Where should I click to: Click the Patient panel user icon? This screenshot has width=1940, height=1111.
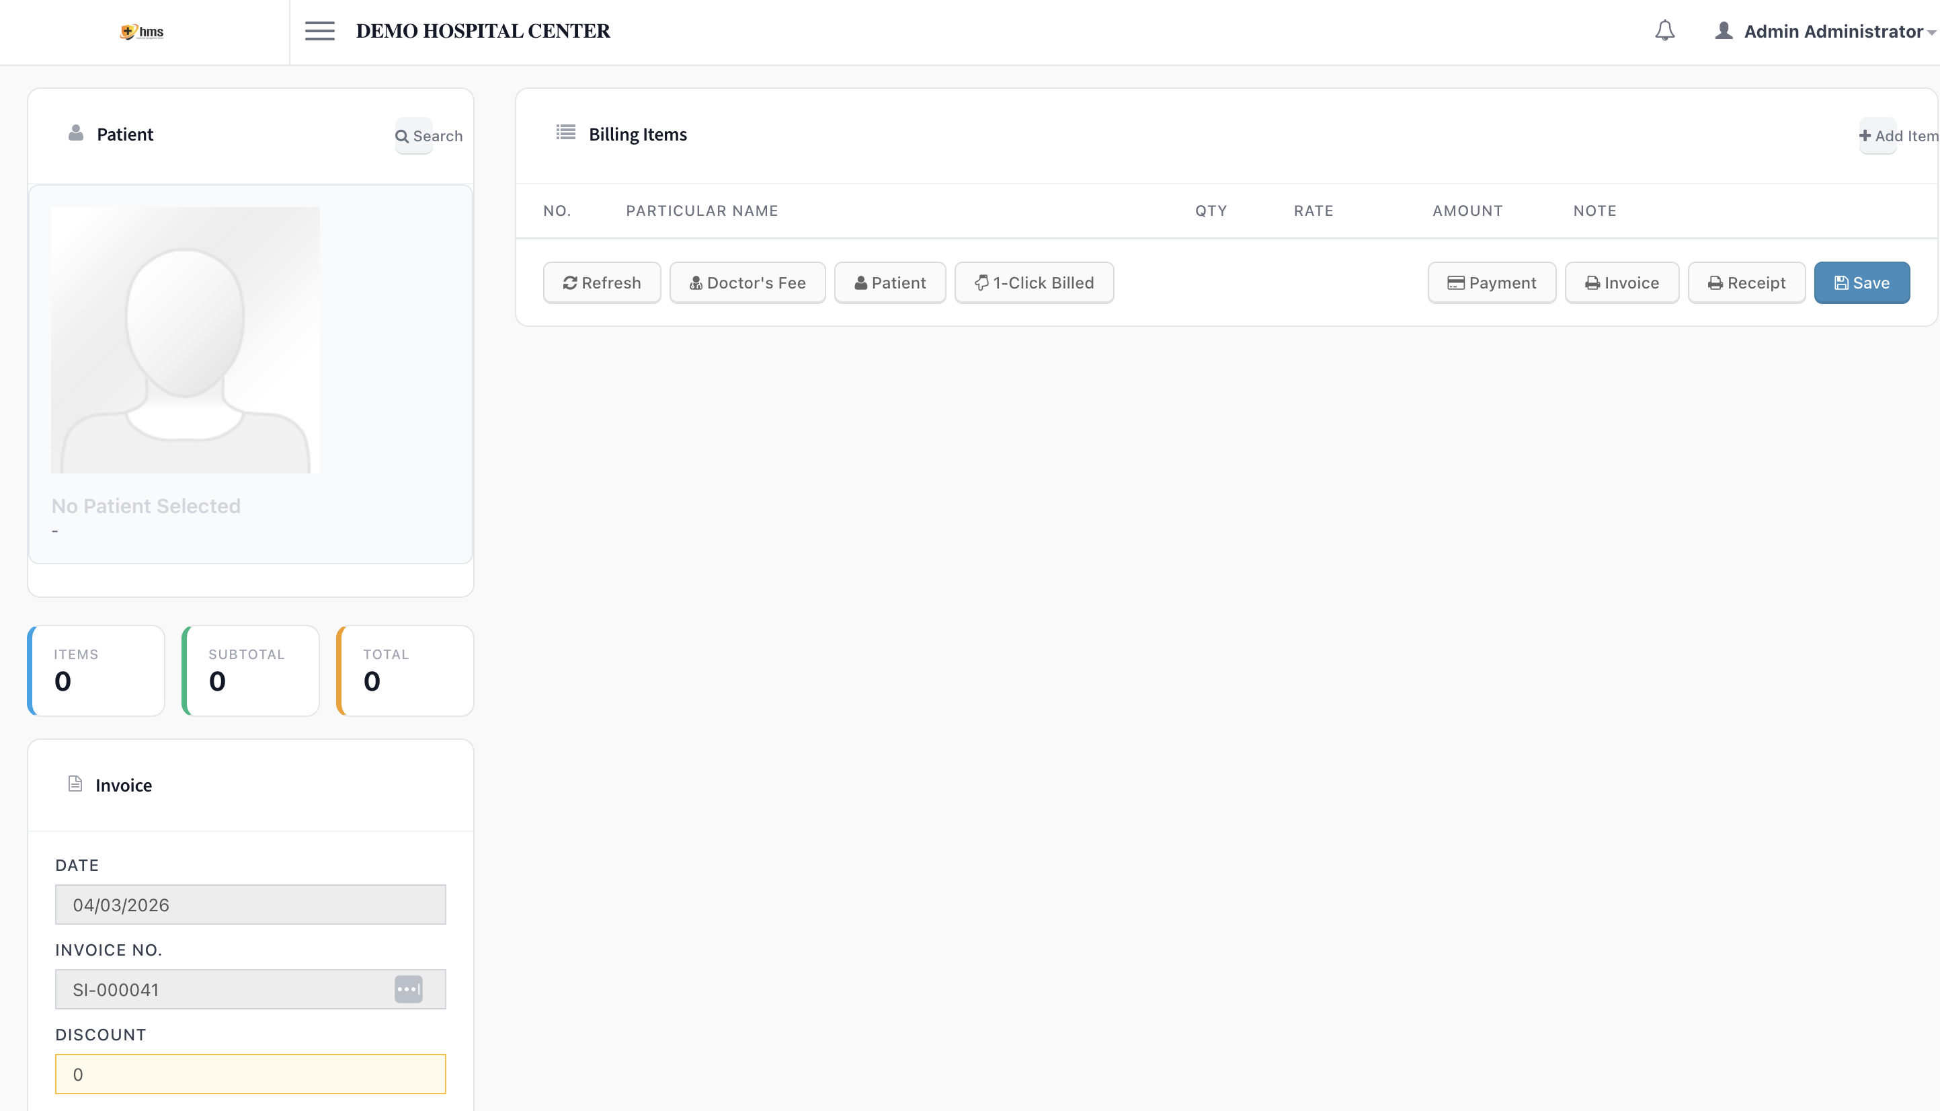click(x=75, y=134)
